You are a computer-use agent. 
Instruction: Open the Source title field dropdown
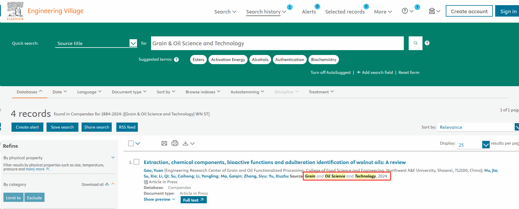tap(133, 43)
